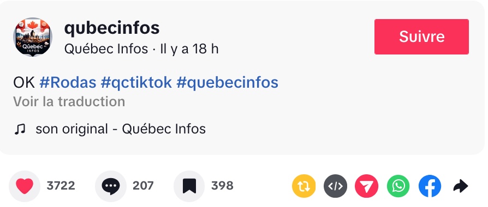Open comments via the speech bubble icon
This screenshot has width=488, height=207.
tap(111, 186)
